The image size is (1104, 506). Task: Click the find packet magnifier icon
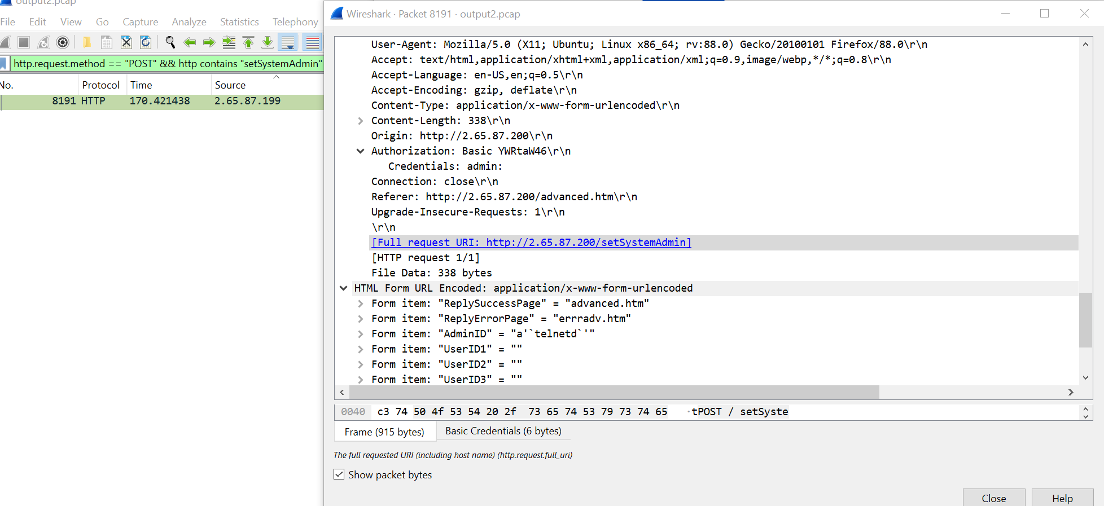[x=170, y=42]
